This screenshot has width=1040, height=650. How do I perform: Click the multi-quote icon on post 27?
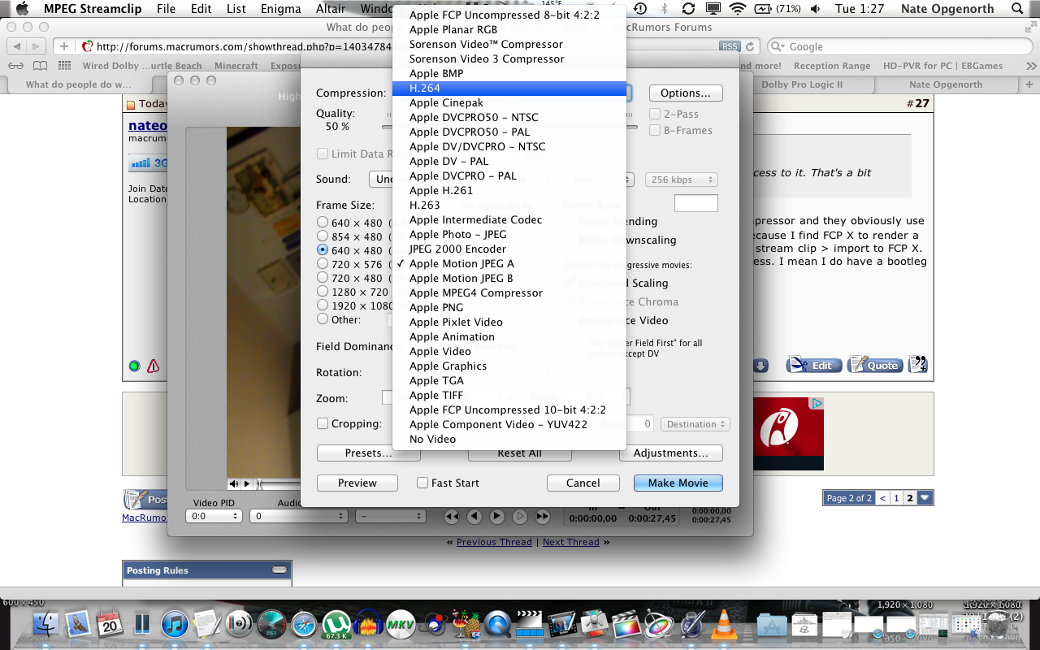click(918, 365)
